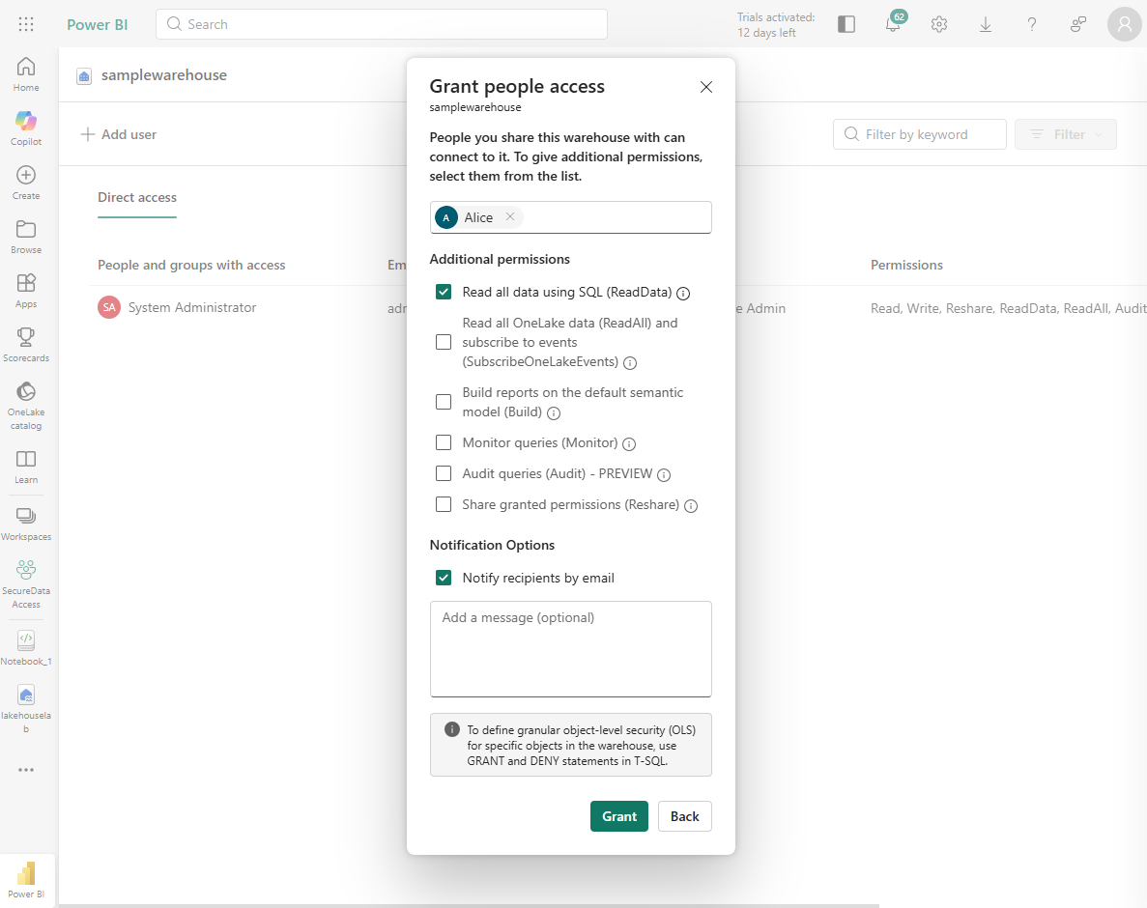Click the Permissions column header
Viewport: 1147px width, 908px height.
click(906, 265)
